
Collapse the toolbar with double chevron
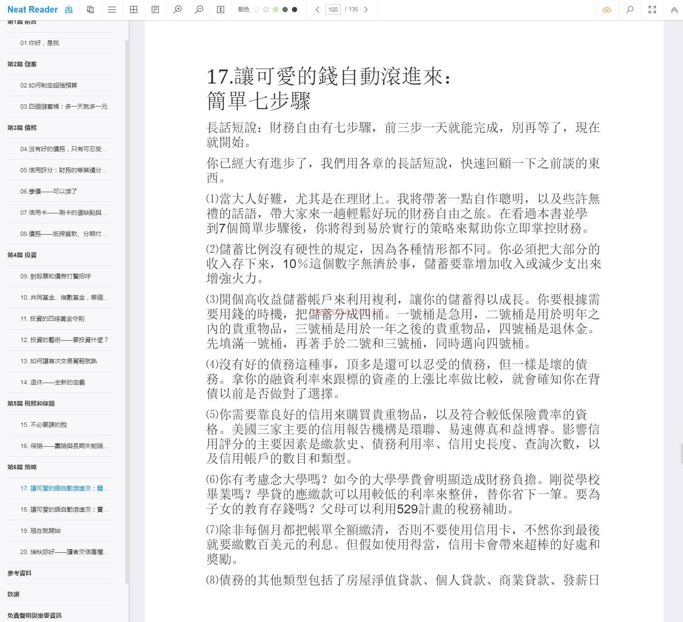click(x=674, y=10)
